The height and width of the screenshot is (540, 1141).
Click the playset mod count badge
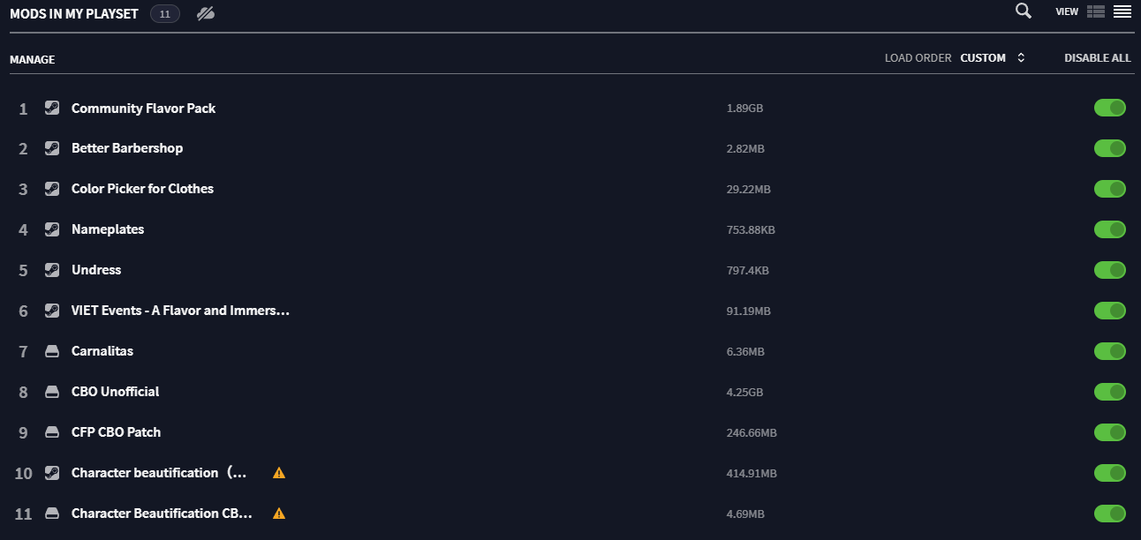click(165, 14)
